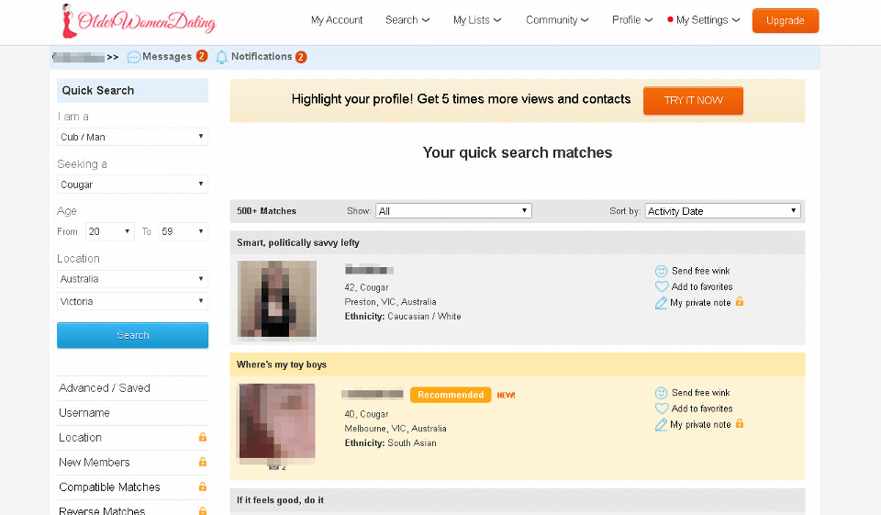Click the orange Upgrade button

coord(785,20)
